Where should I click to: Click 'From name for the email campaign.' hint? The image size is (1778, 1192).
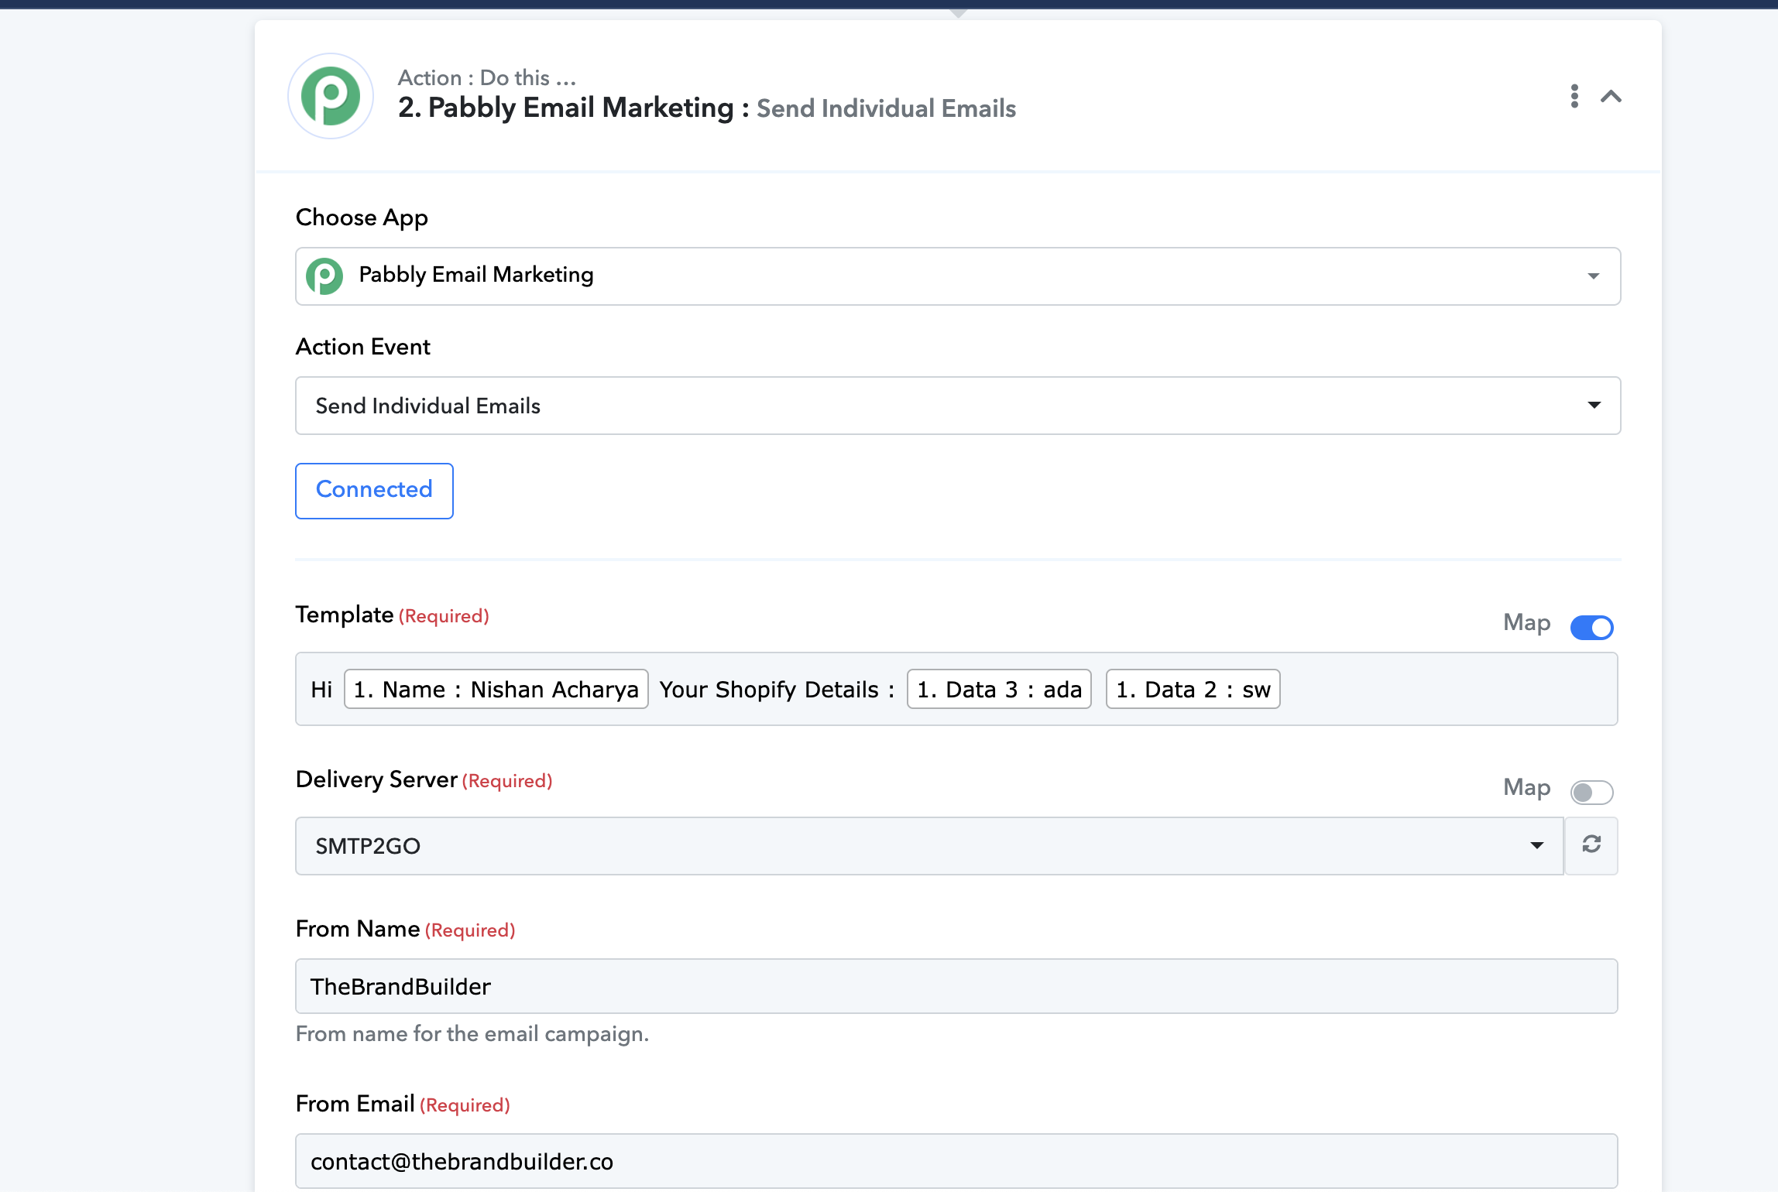(472, 1034)
